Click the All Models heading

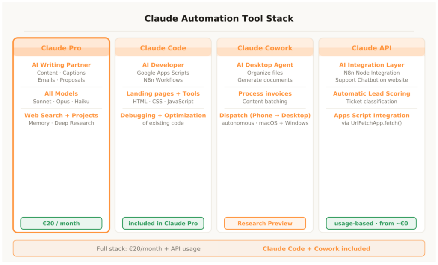point(61,93)
